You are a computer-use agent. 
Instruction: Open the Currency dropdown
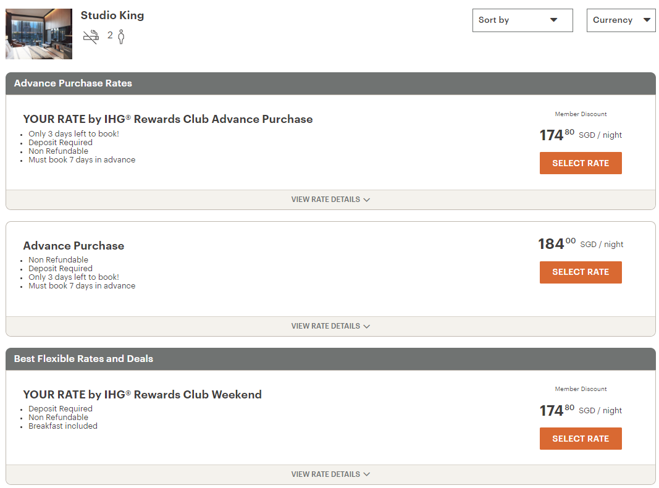click(621, 20)
